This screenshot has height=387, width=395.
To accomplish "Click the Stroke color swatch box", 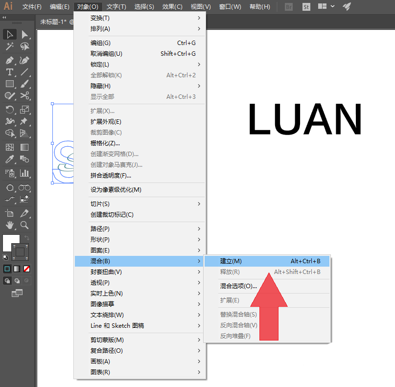I will (20, 252).
